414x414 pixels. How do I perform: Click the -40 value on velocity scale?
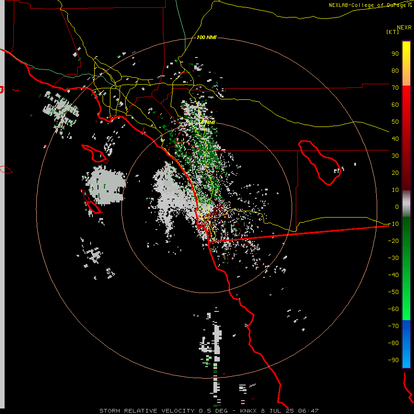click(x=393, y=275)
